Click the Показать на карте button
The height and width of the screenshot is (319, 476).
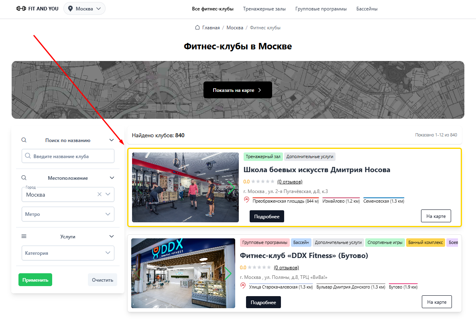coord(238,90)
